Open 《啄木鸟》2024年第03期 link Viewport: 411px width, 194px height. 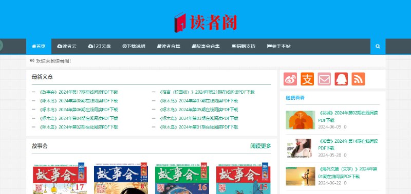198,118
